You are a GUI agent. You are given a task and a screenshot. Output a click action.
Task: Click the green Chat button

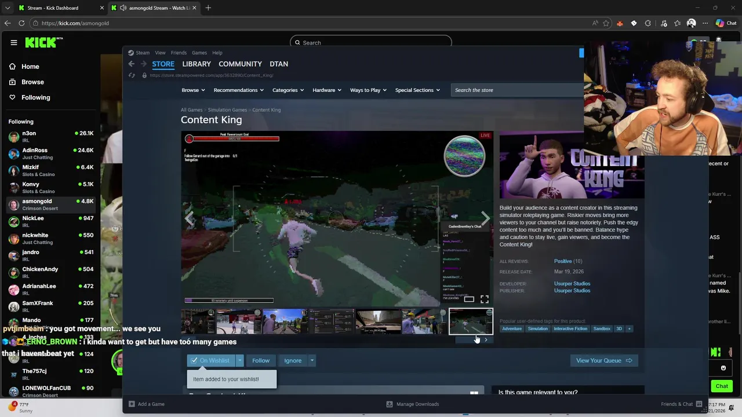pyautogui.click(x=722, y=386)
